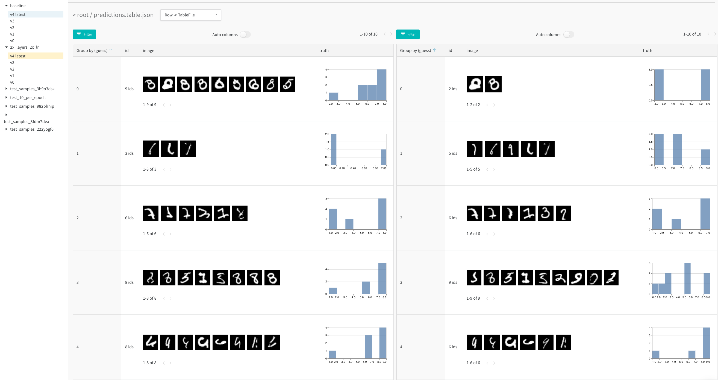Viewport: 718px width, 380px height.
Task: Click the next arrow in the 1-9 of 9 image cell
Action: (x=170, y=105)
